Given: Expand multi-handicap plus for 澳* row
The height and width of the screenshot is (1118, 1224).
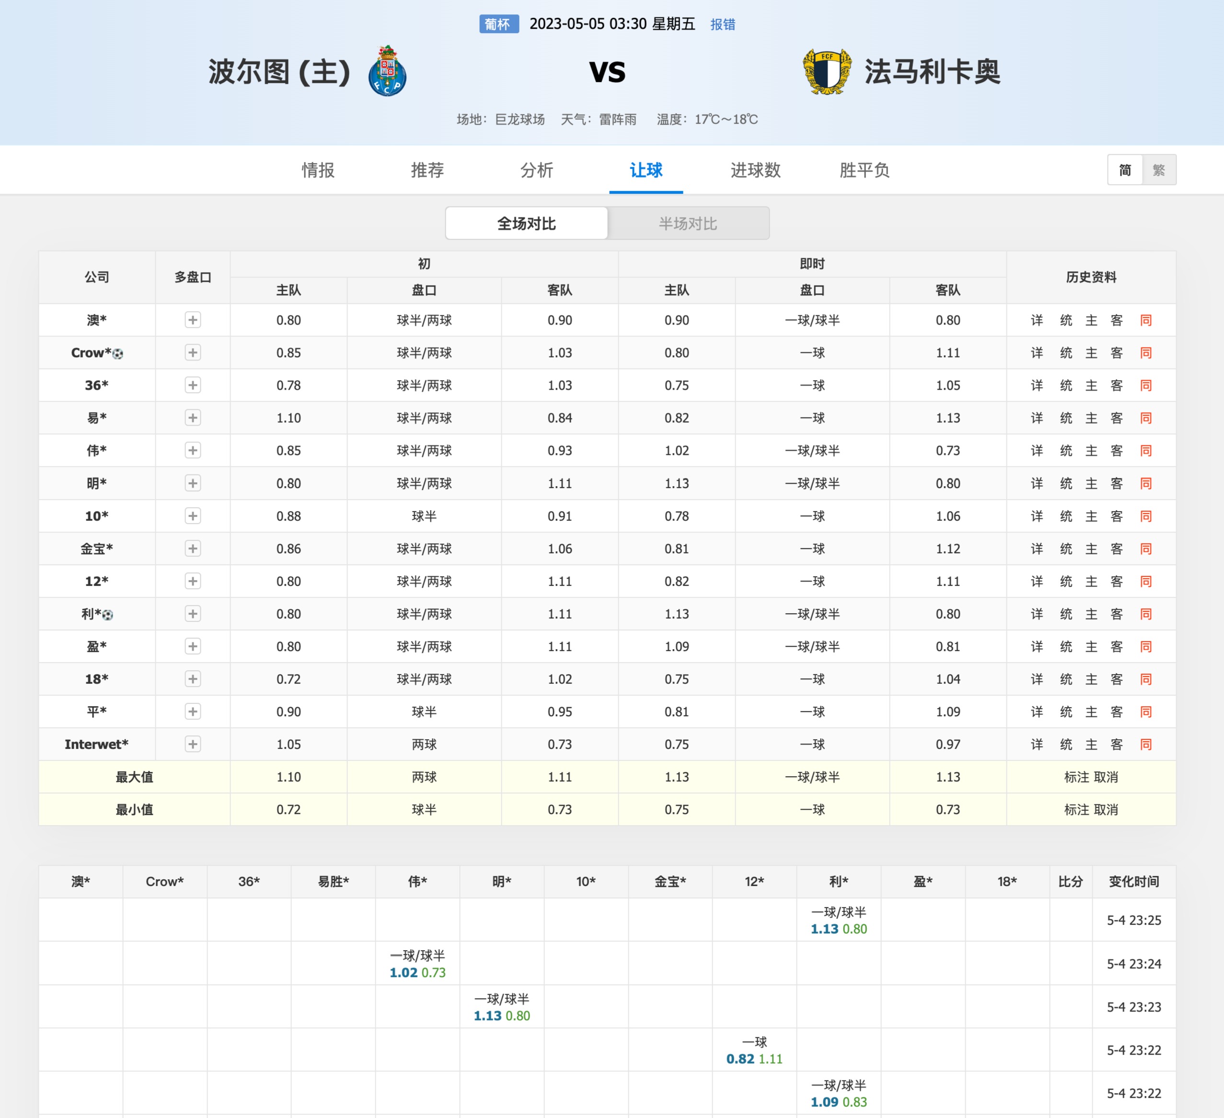Looking at the screenshot, I should click(193, 320).
